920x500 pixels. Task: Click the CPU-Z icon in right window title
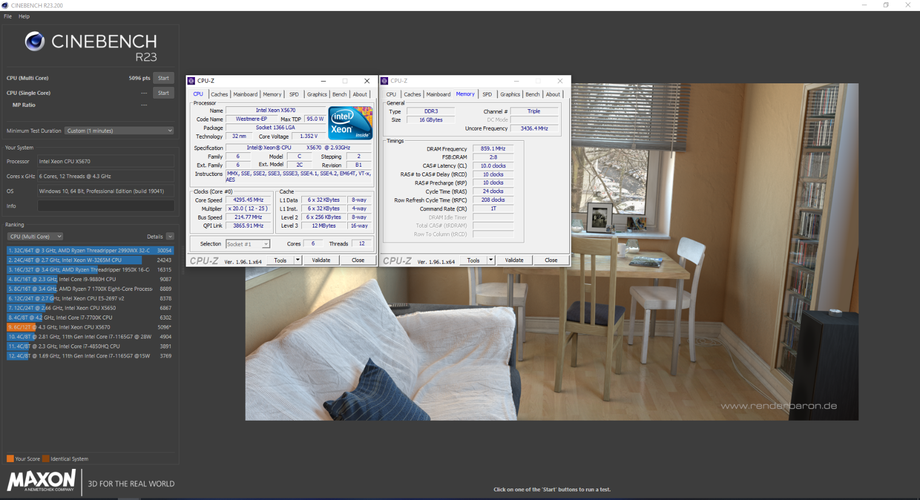click(385, 81)
